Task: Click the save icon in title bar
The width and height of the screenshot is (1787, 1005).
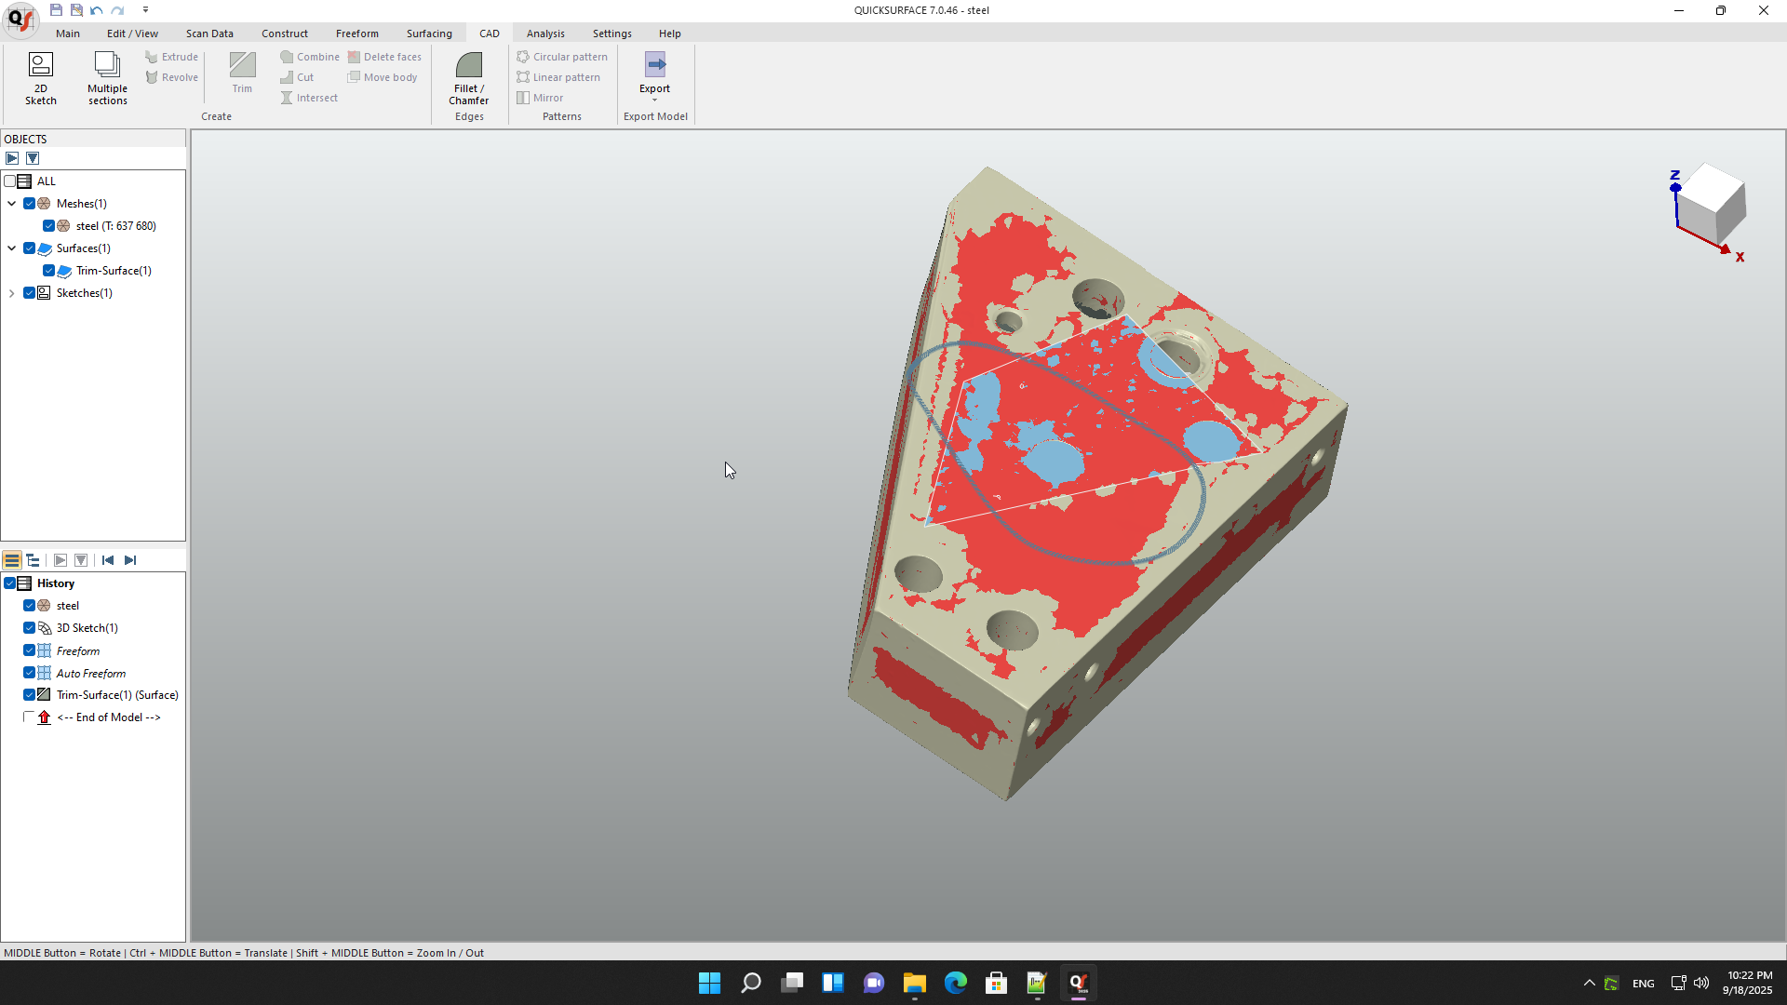Action: 56,10
